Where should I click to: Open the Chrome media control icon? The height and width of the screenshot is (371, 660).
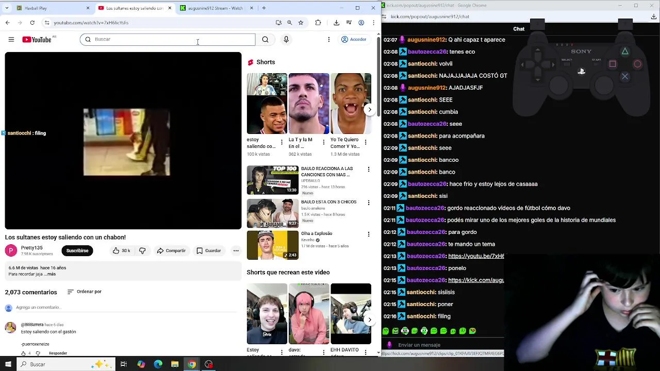click(349, 23)
